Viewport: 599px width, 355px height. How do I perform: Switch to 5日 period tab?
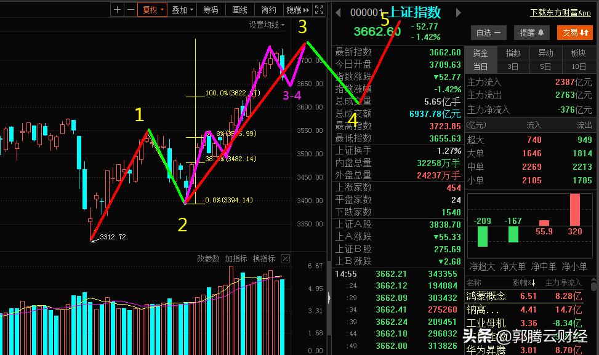point(545,67)
